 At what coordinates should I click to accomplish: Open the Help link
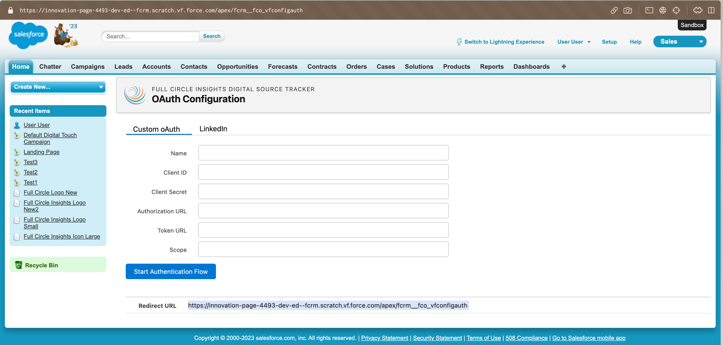coord(636,42)
